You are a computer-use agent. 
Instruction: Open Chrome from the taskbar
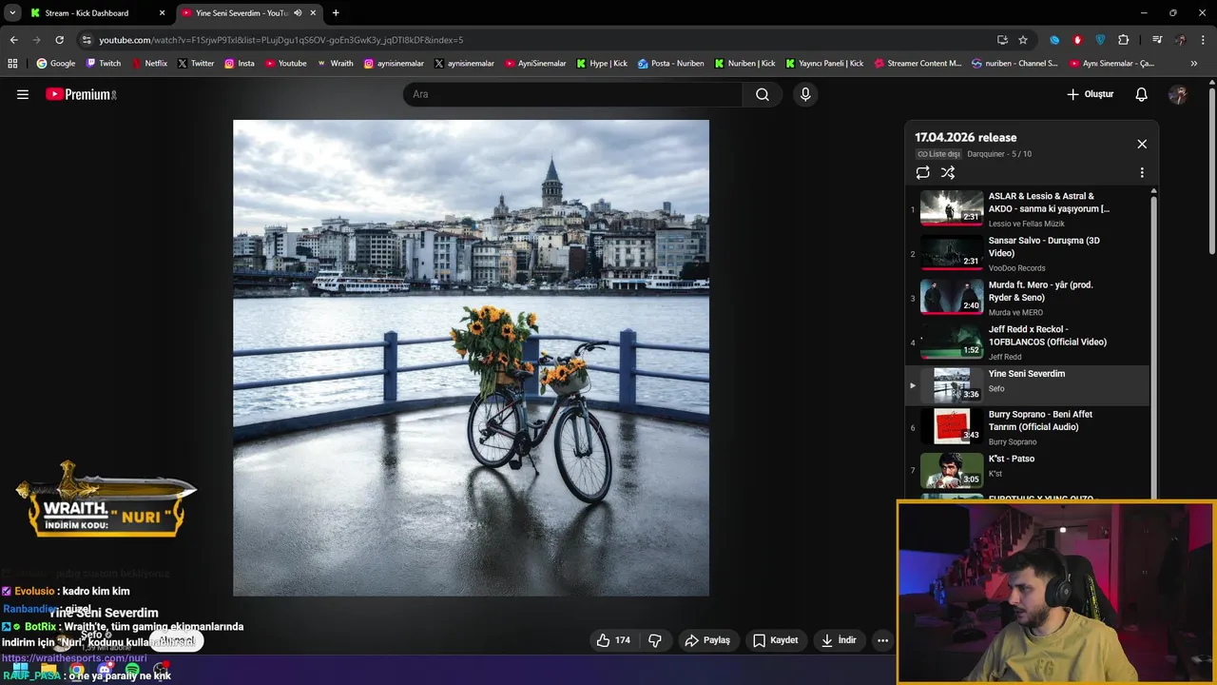76,671
